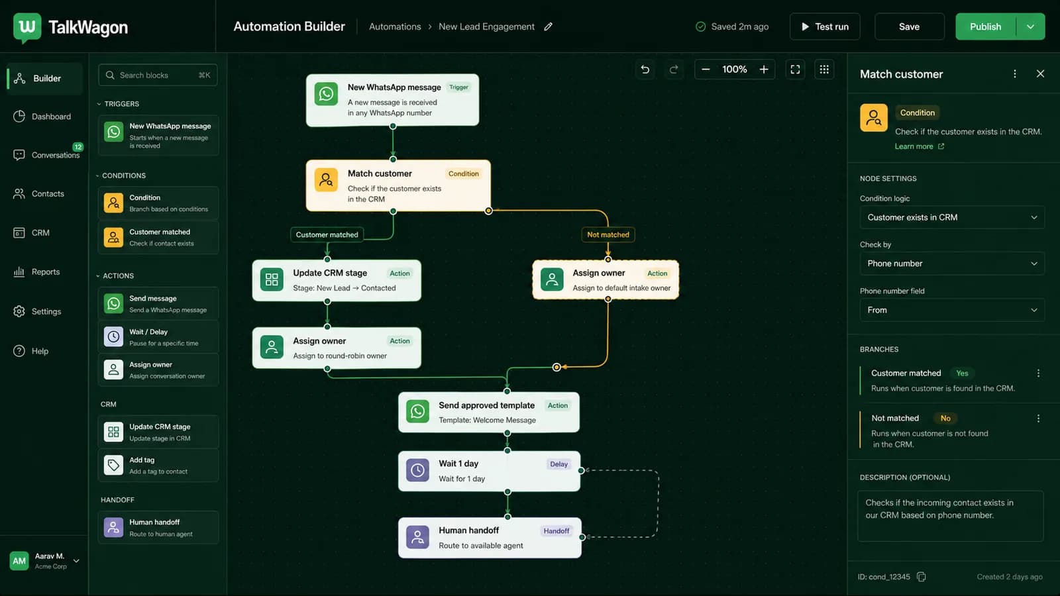Click the Not matched branch row in panel
This screenshot has height=596, width=1060.
coord(953,430)
